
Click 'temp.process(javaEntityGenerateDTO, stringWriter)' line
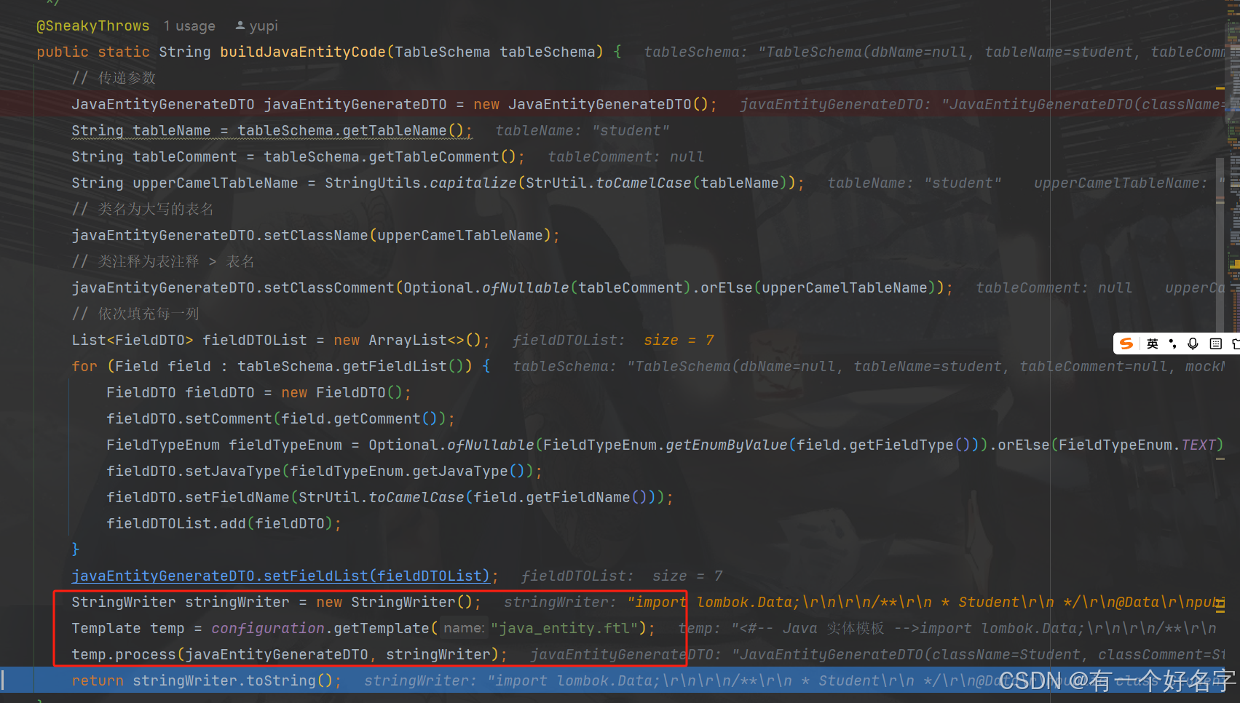point(289,655)
